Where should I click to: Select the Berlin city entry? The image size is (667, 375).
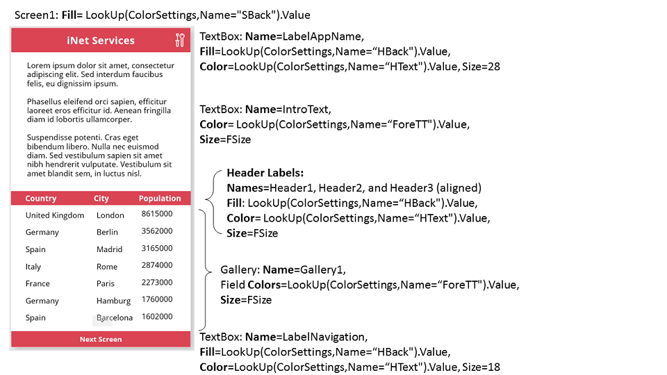(108, 233)
